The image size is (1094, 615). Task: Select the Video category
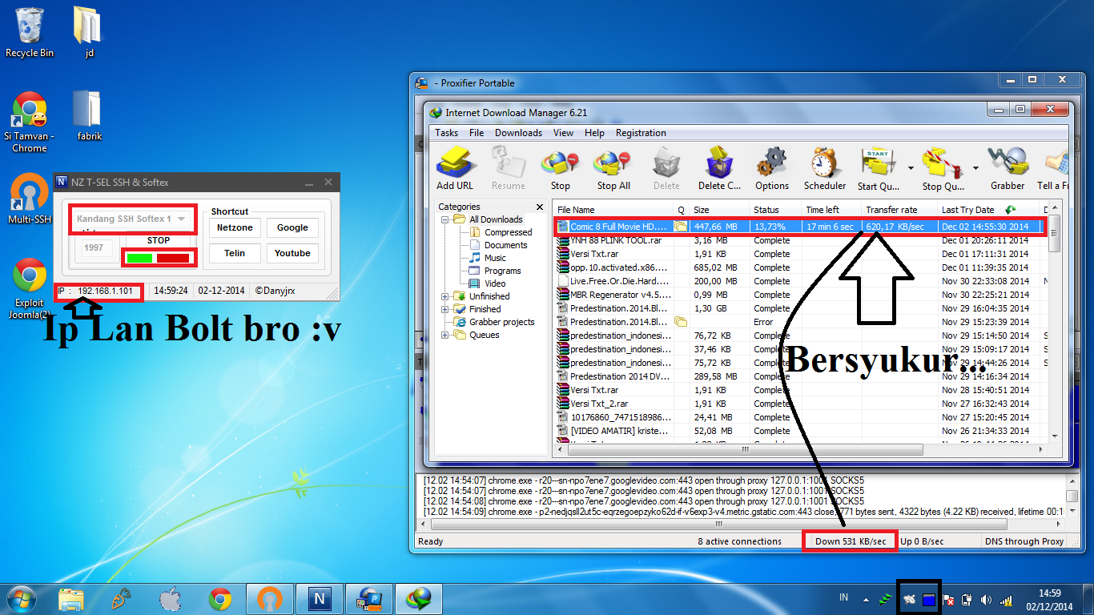point(495,283)
